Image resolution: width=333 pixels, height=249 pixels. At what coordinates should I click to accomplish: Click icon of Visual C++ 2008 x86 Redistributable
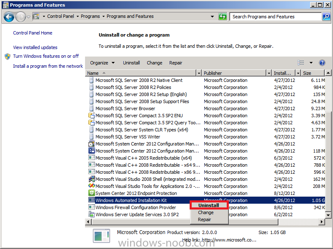pyautogui.click(x=91, y=172)
